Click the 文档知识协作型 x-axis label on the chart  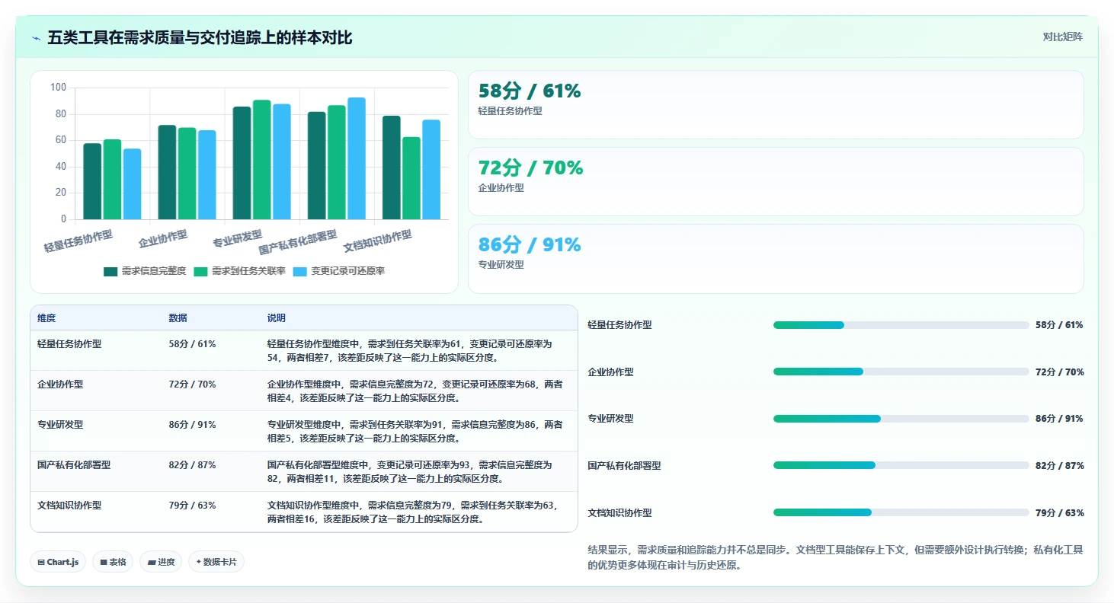click(x=378, y=241)
